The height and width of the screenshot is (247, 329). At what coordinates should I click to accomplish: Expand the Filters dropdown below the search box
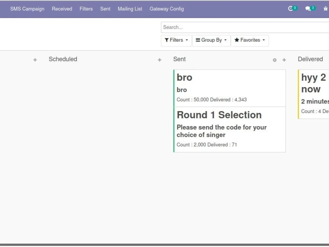[176, 40]
